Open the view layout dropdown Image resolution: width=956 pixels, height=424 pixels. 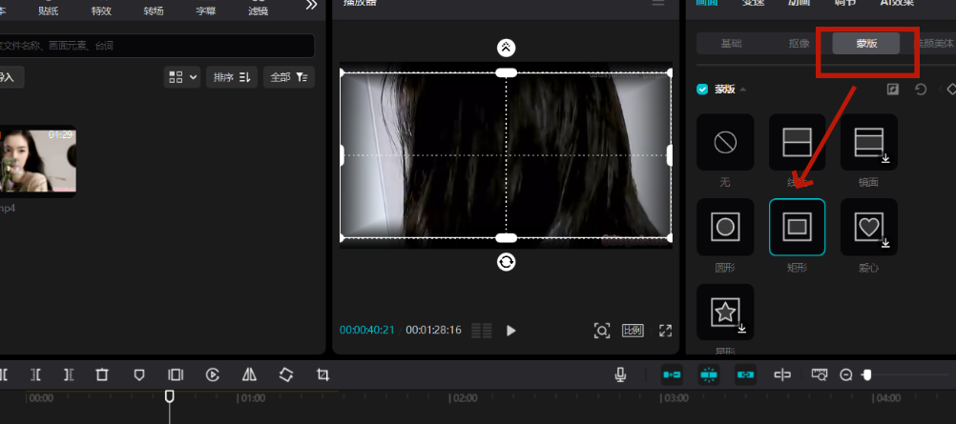(x=182, y=77)
